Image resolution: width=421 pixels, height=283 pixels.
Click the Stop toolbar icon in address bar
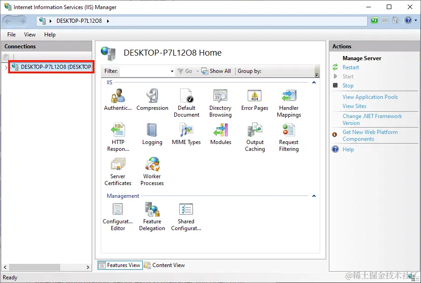click(x=385, y=21)
